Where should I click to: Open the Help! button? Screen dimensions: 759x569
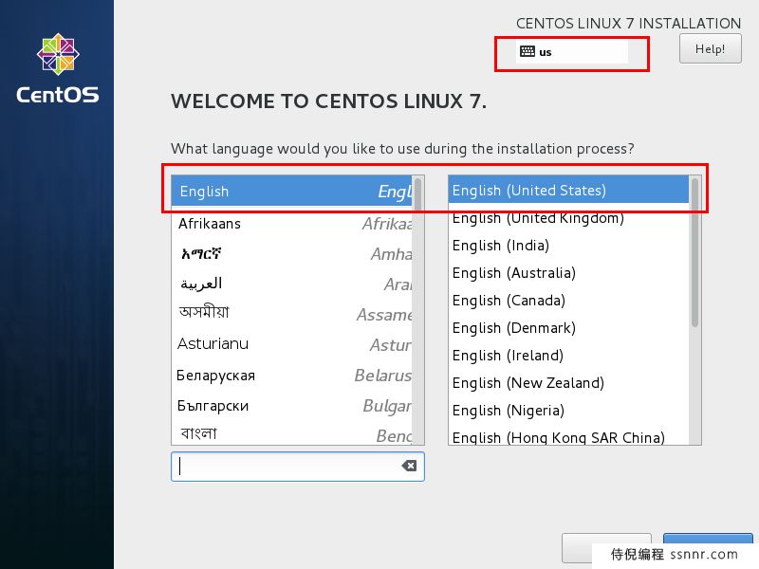point(710,49)
